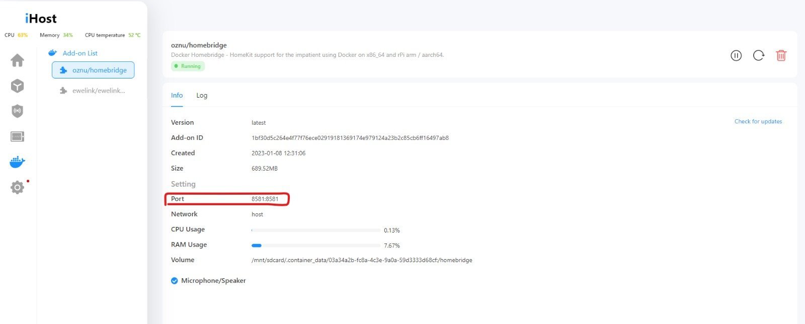Click the green Running status badge
This screenshot has height=324, width=805.
[188, 66]
